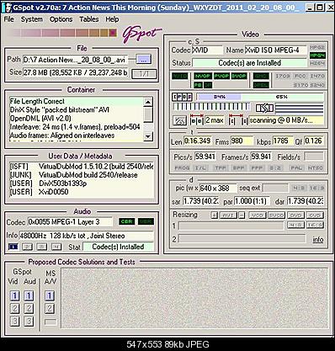Run GSpot Aud test 3
The height and width of the screenshot is (351, 335).
(x=29, y=321)
